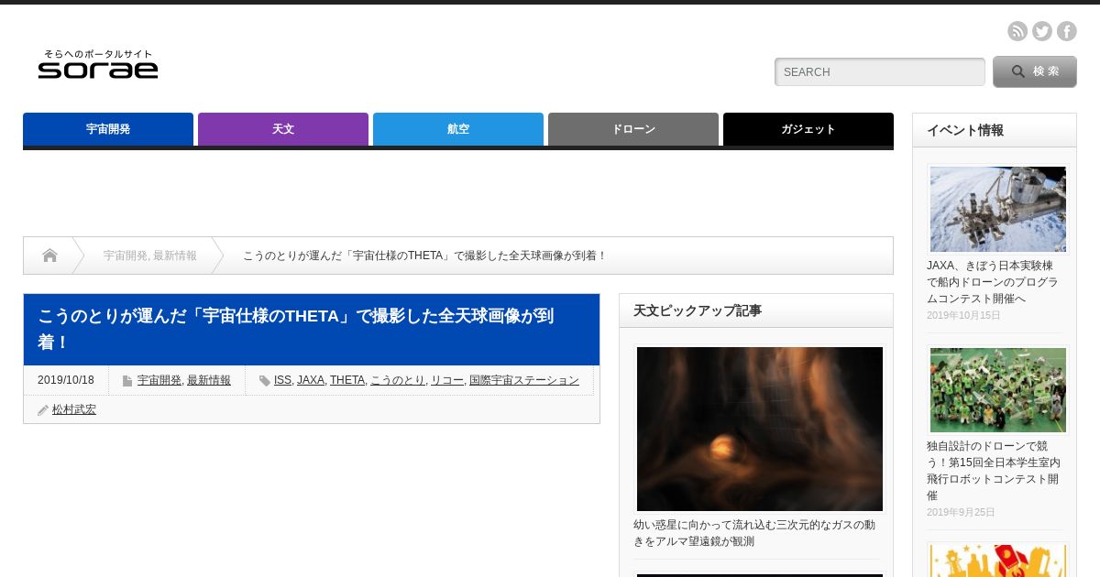
Task: Click the 検索 search button
Action: click(x=1035, y=71)
